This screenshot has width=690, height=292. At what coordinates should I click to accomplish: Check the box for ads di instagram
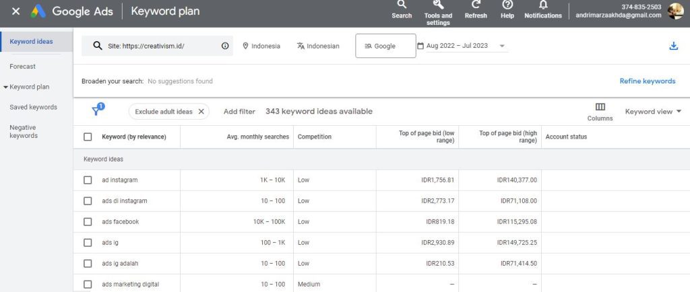[88, 200]
